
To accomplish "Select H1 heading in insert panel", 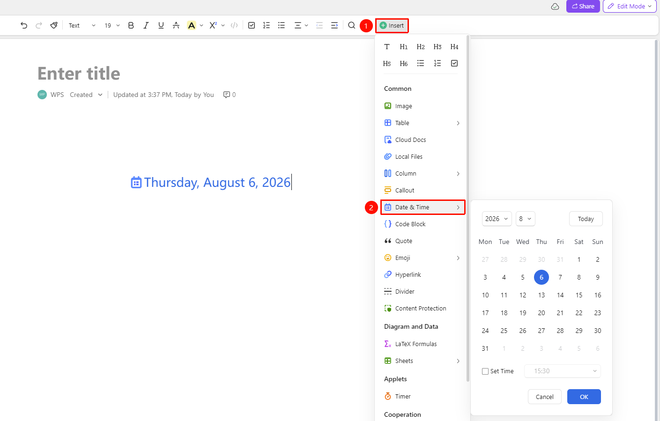I will pos(404,47).
